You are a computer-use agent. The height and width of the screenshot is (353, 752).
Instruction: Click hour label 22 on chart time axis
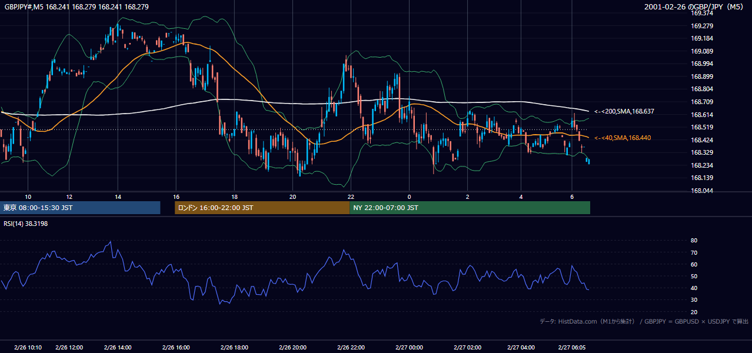tap(351, 197)
